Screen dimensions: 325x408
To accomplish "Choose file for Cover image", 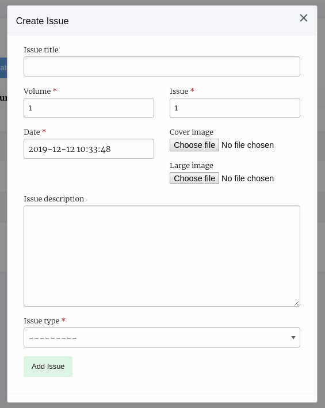I will click(x=194, y=145).
